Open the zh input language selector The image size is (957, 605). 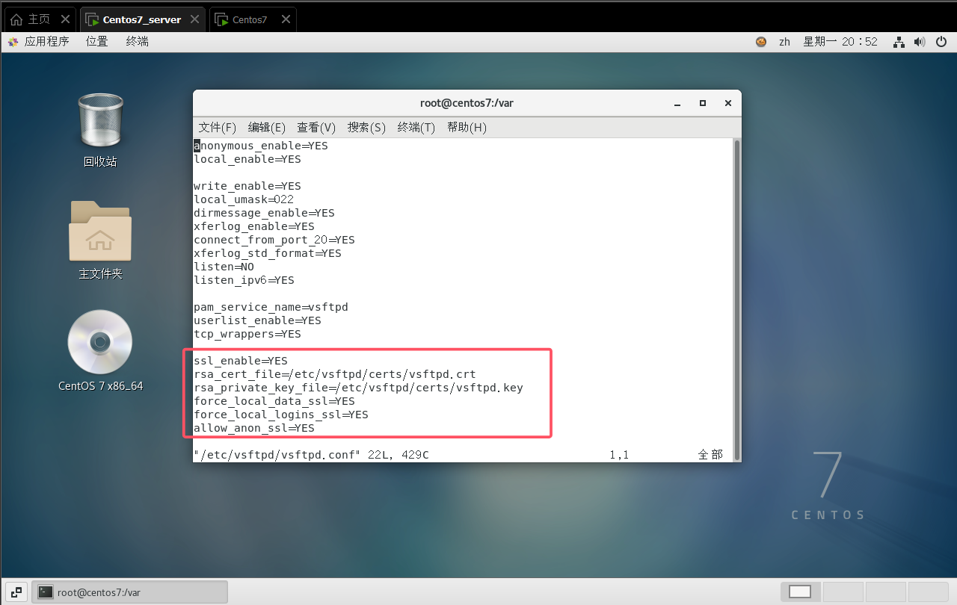coord(784,42)
